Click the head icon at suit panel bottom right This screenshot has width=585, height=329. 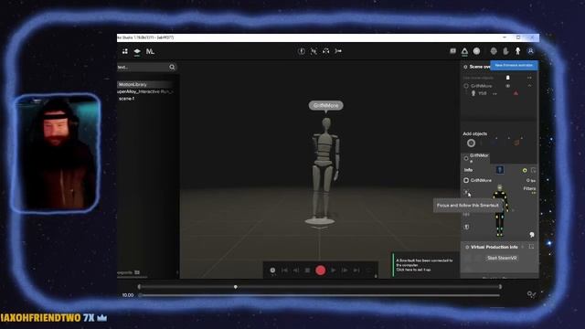(532, 235)
